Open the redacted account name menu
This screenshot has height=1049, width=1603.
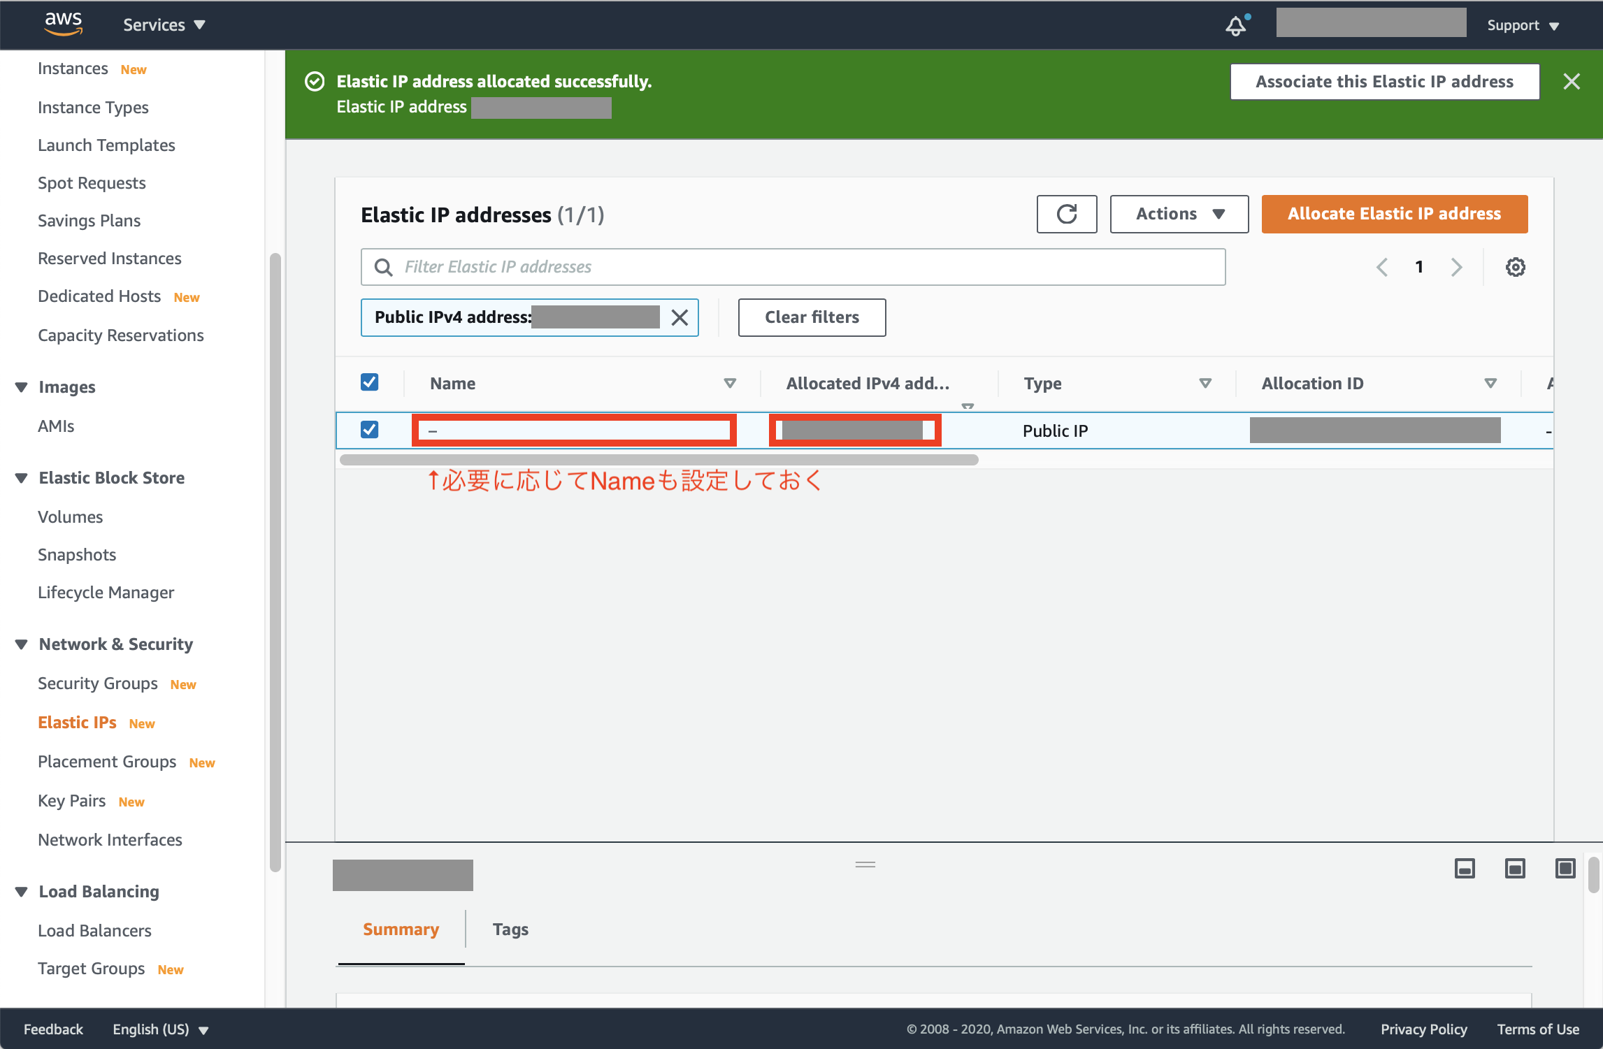(1371, 23)
